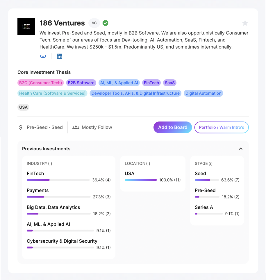Viewport: 266px width, 280px height.
Task: Click the Seed stage progress bar
Action: (x=207, y=180)
